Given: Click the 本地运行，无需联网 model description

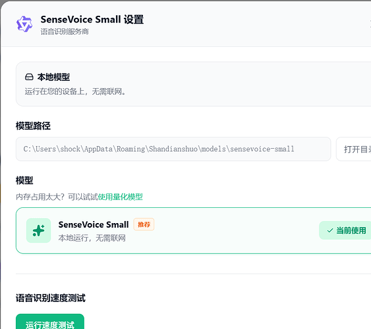Looking at the screenshot, I should point(92,238).
